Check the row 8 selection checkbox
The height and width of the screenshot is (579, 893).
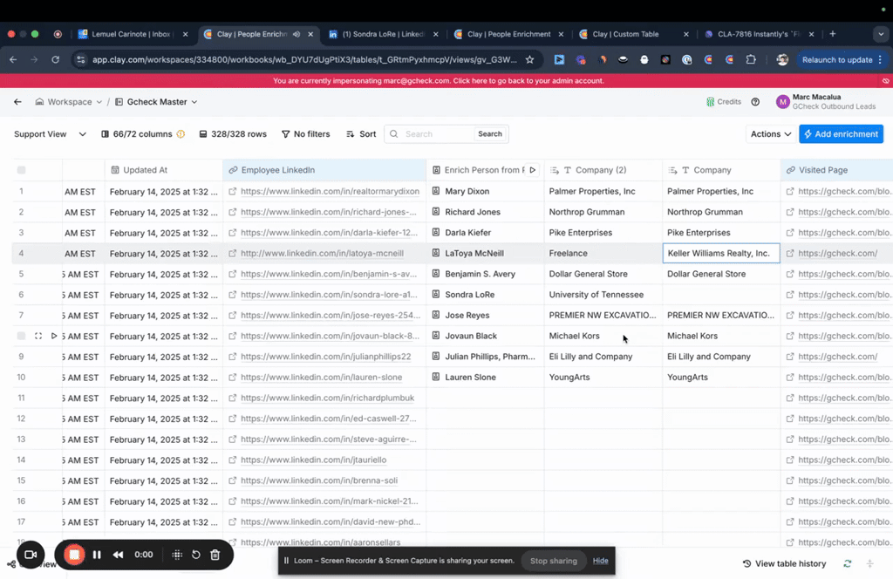tap(22, 336)
